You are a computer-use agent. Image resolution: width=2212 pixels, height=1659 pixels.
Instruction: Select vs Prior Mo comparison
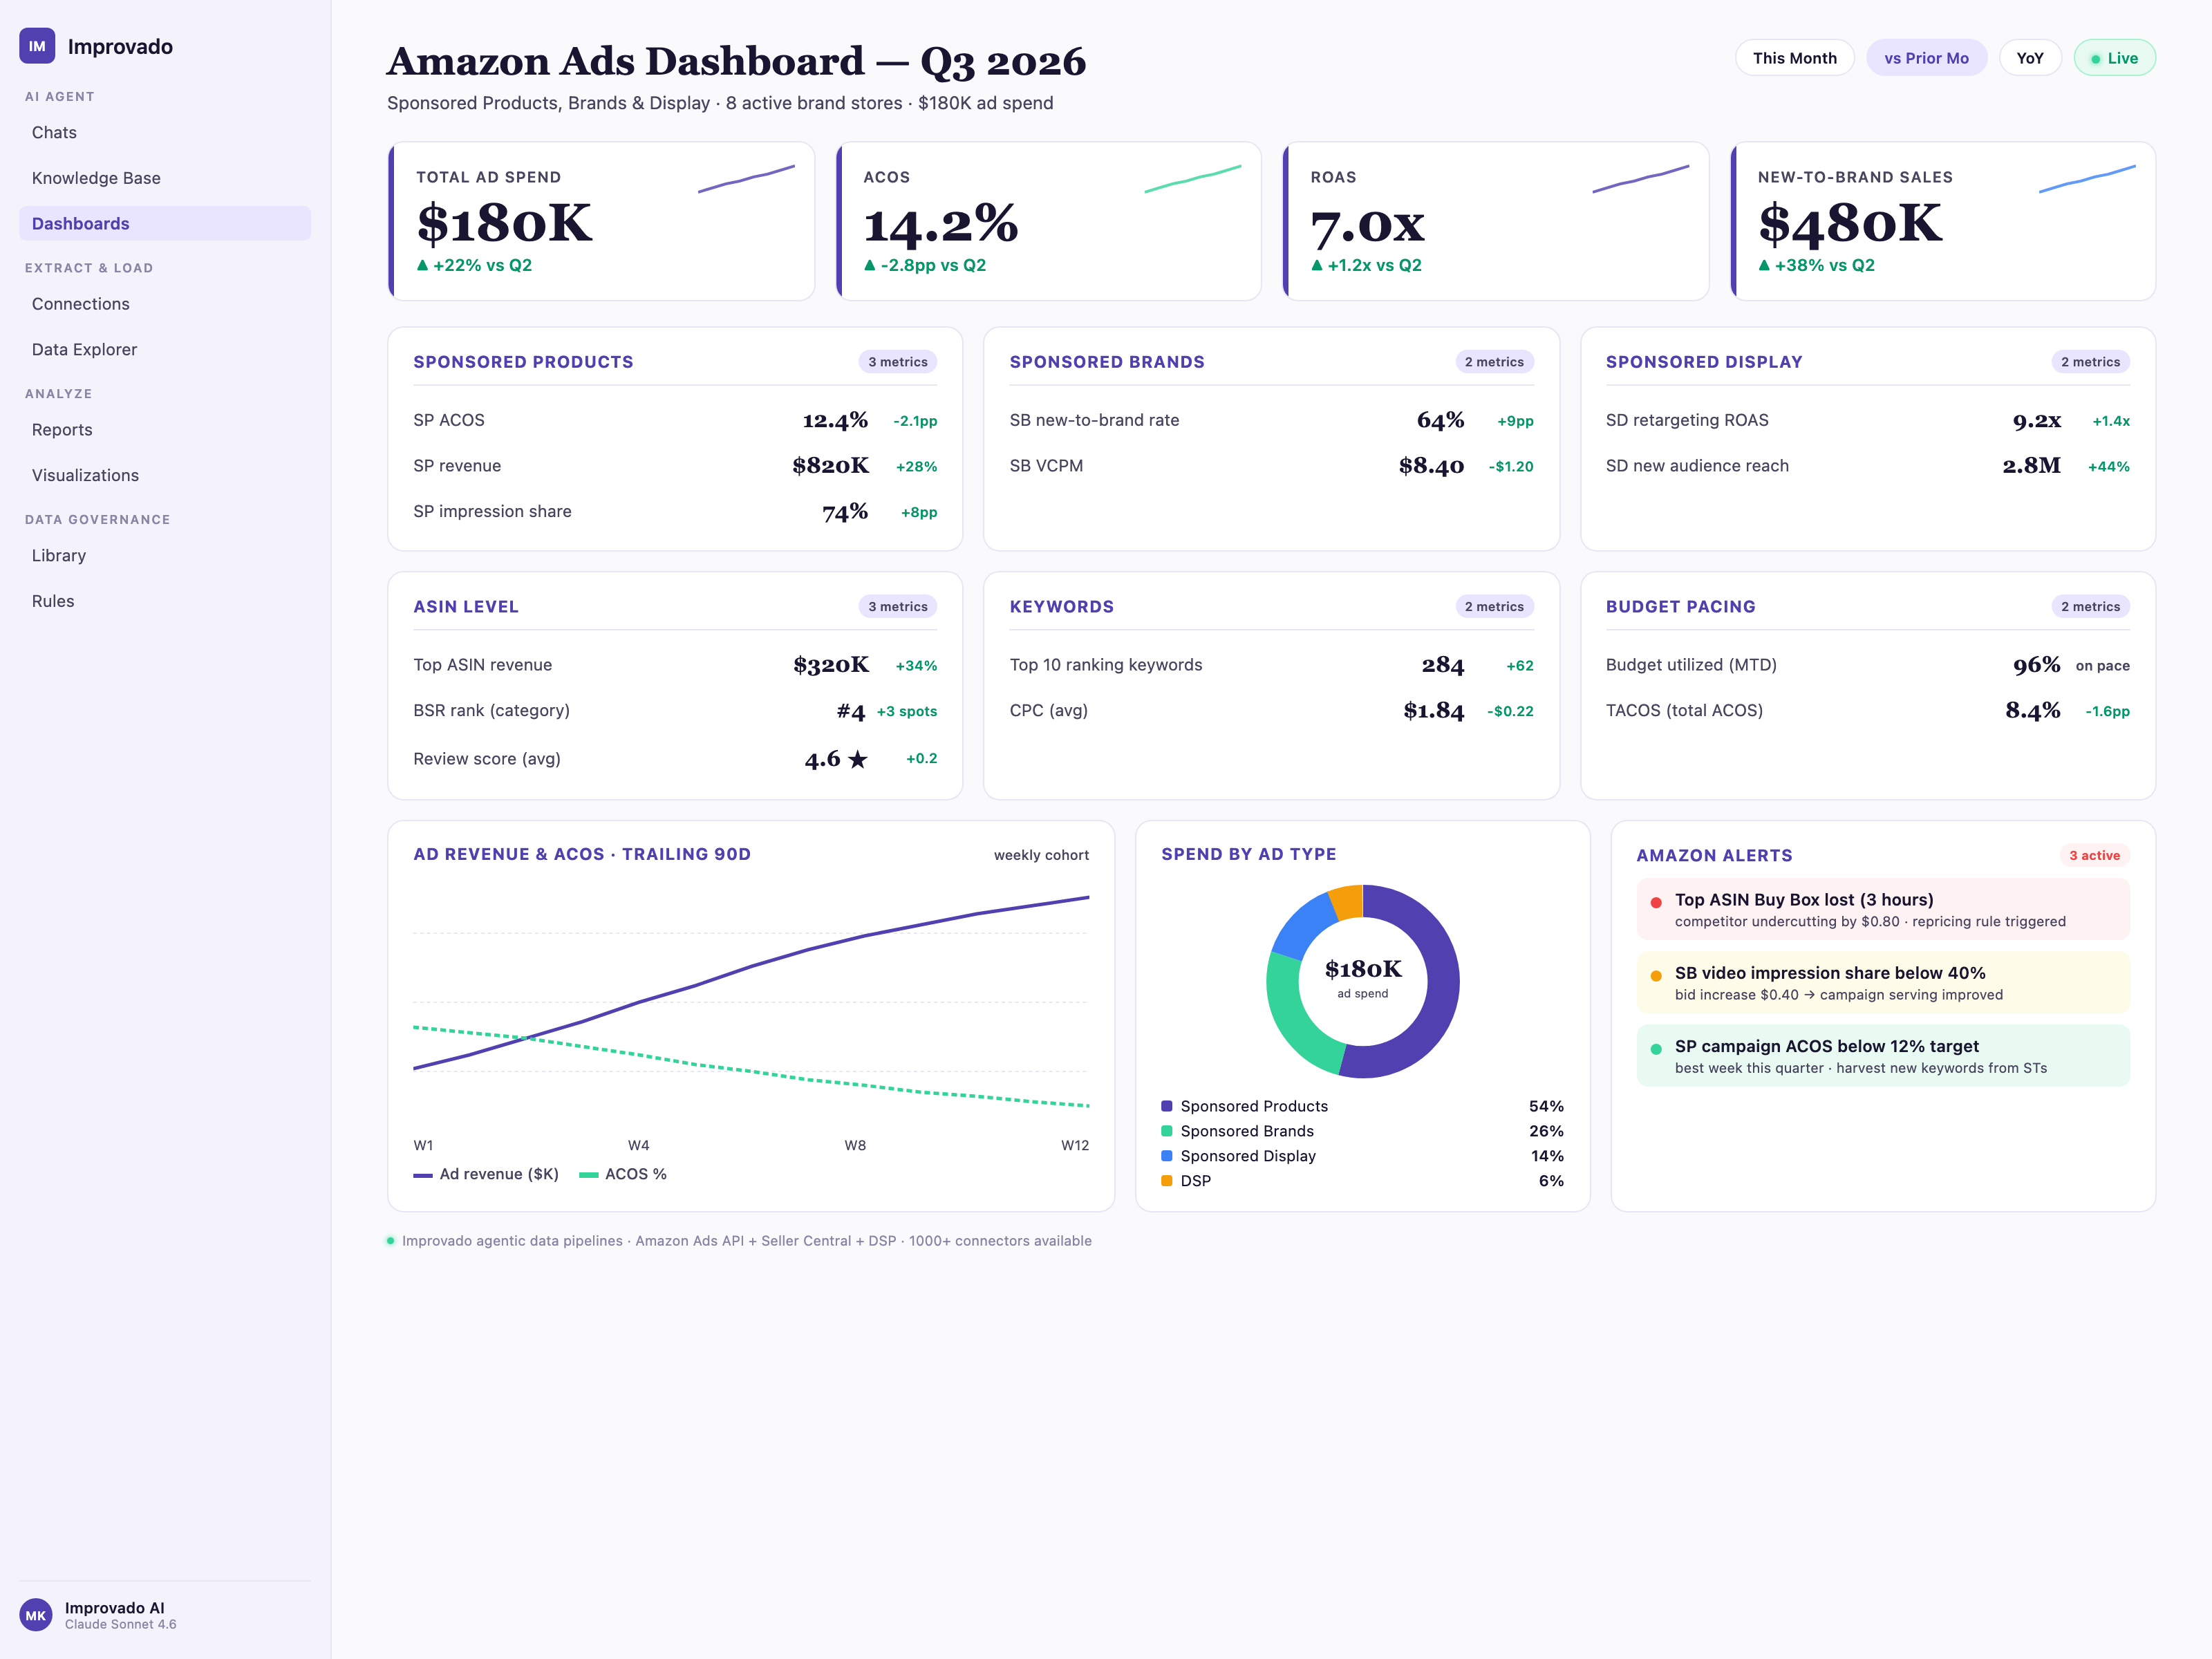[x=1926, y=58]
